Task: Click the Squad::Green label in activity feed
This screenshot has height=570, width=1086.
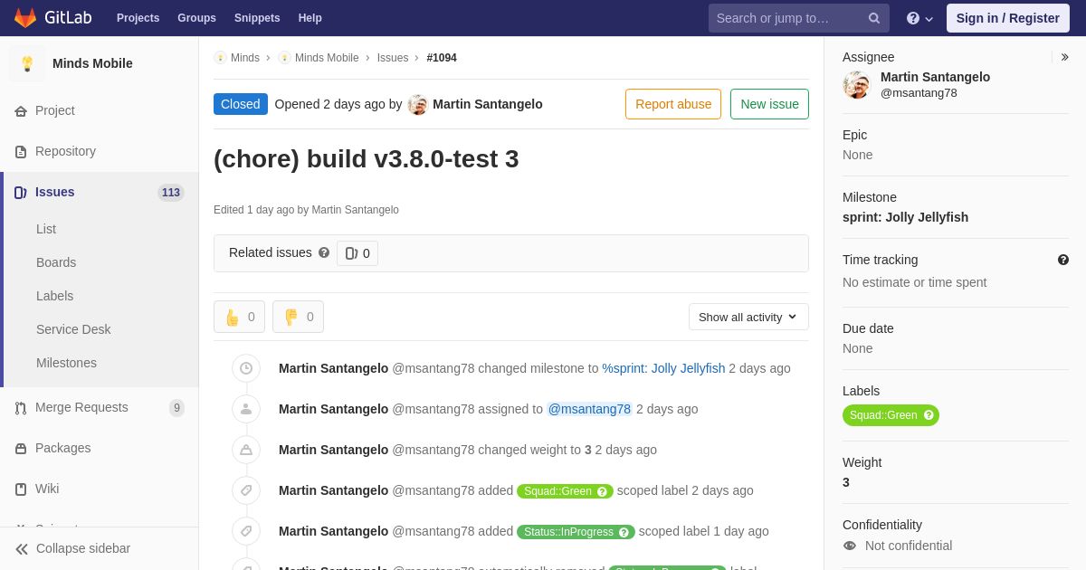Action: tap(565, 491)
